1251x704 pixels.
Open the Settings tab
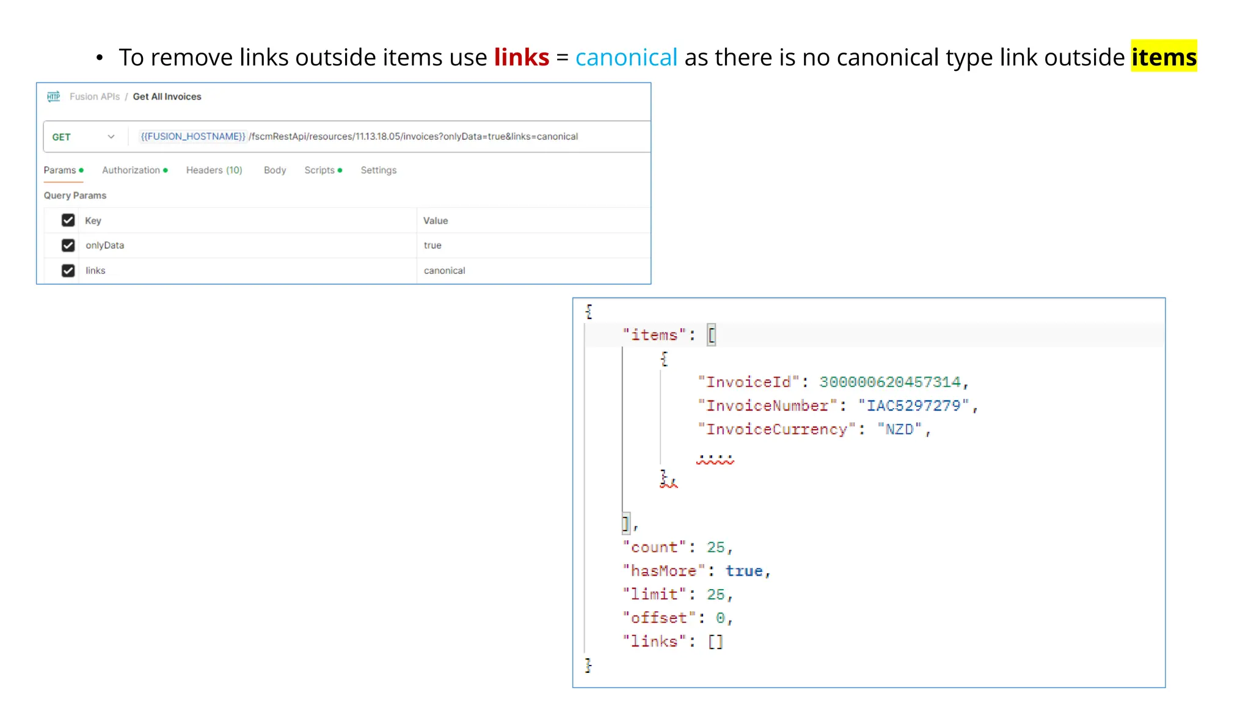378,170
